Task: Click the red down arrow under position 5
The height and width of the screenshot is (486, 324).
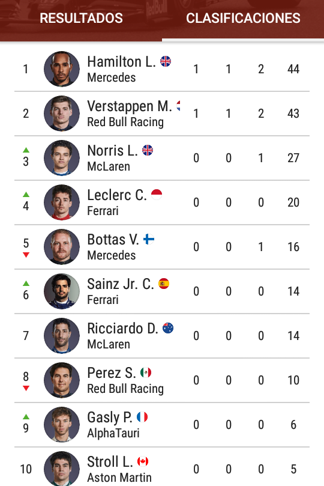Action: 26,255
